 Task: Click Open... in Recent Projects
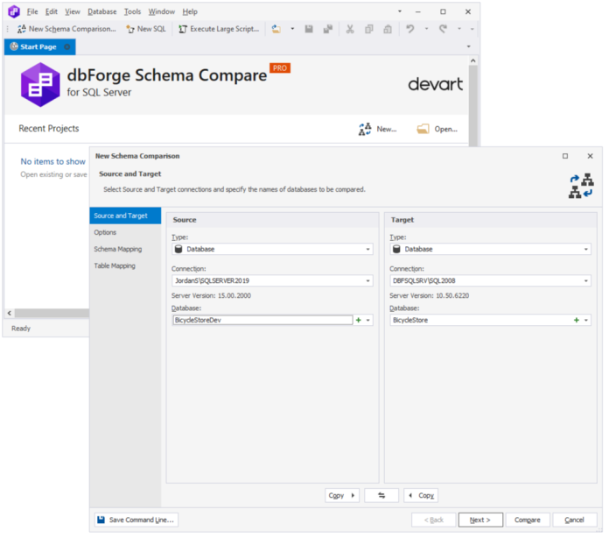click(x=437, y=129)
